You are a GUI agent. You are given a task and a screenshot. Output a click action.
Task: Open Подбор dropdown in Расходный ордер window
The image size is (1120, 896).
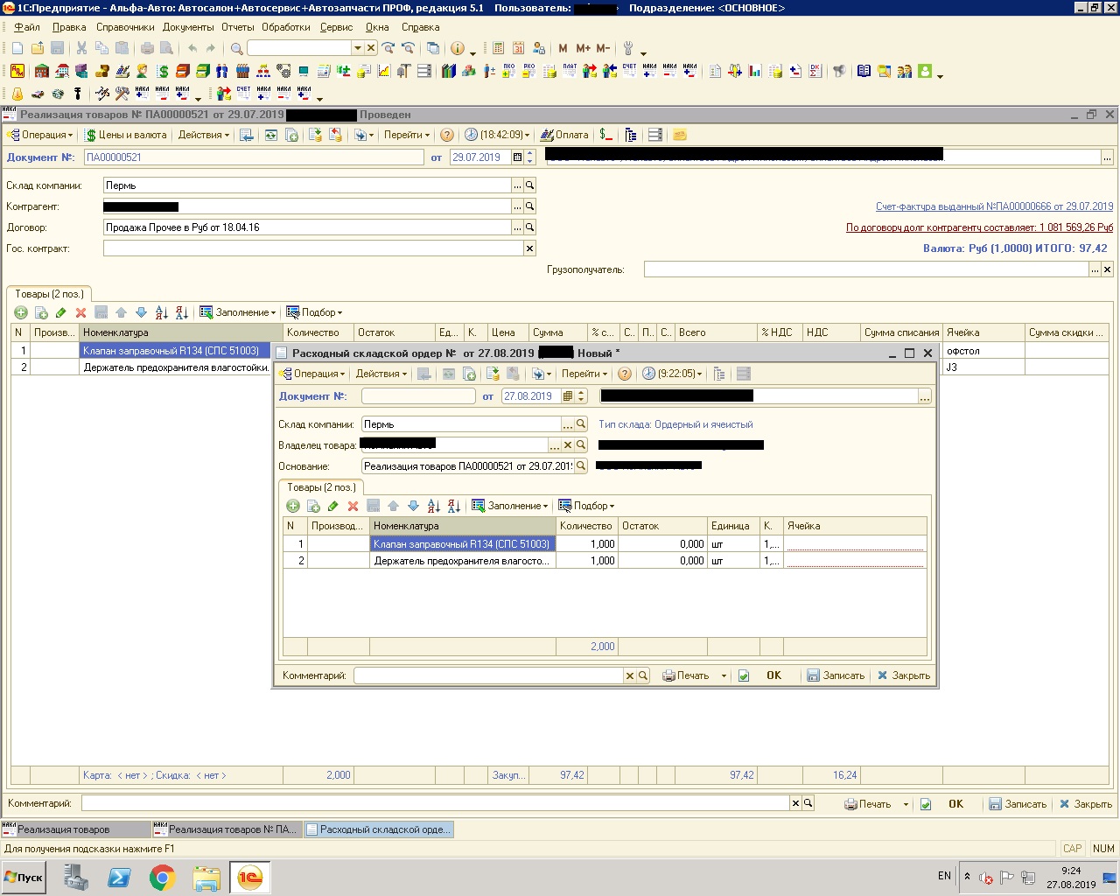pyautogui.click(x=587, y=506)
